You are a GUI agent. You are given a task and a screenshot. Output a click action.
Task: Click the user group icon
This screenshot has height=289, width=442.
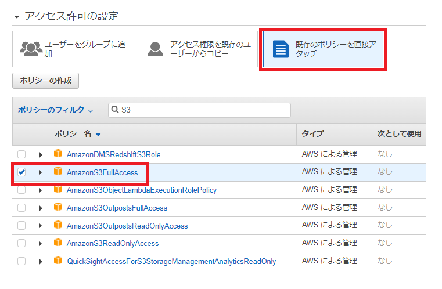click(30, 49)
